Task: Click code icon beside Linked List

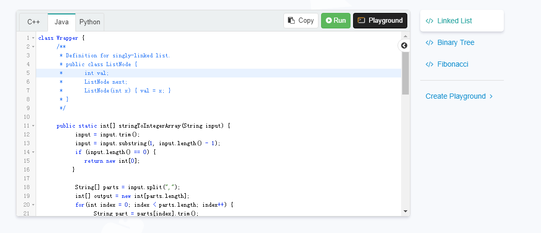Action: pos(429,21)
